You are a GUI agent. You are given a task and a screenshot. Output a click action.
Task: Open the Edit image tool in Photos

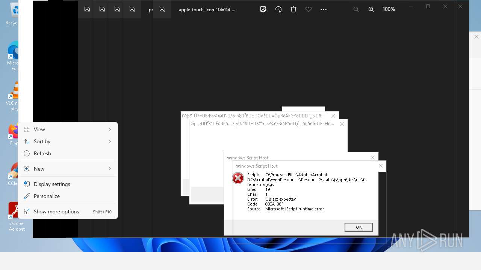263,9
